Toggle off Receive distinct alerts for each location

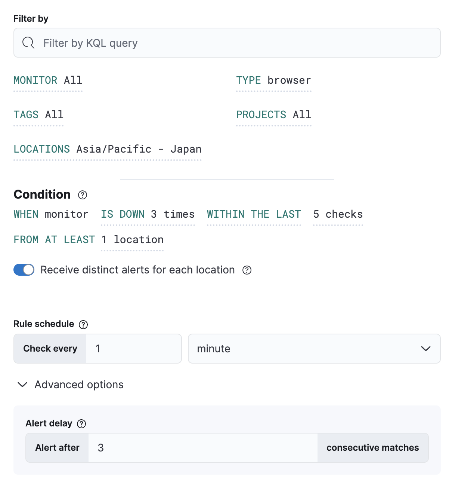[x=24, y=270]
